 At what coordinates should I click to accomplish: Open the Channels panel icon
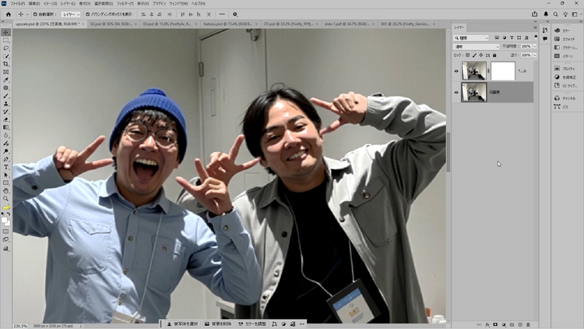pyautogui.click(x=558, y=98)
